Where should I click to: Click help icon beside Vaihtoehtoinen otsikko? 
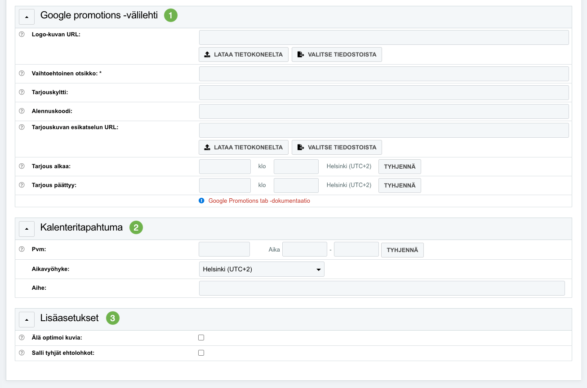[x=22, y=73]
